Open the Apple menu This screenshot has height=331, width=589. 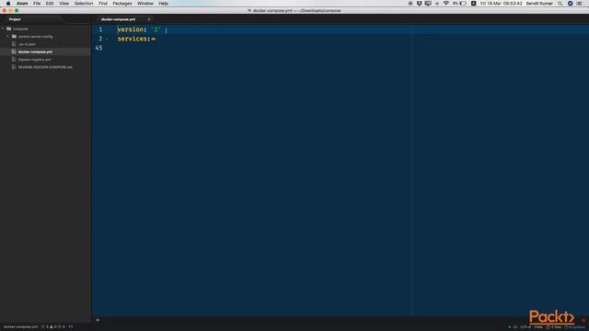click(x=8, y=4)
